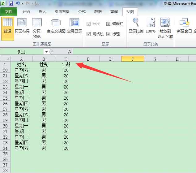This screenshot has height=173, width=196.
Task: Click 星期三 cell in row 32
Action: (22, 137)
